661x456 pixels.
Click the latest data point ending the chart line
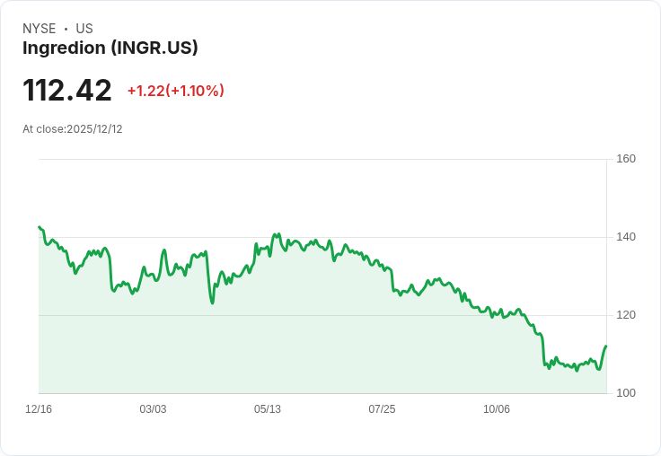tap(606, 346)
